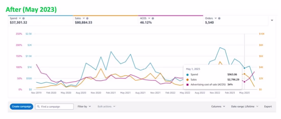Click the May 2023 Spend data point
The image size is (281, 119).
244,68
